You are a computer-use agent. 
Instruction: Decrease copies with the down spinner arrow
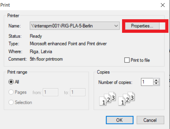pyautogui.click(x=156, y=84)
